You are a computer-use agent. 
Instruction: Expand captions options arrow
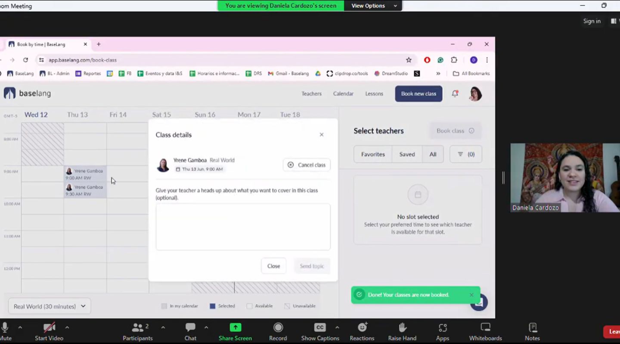pyautogui.click(x=337, y=328)
